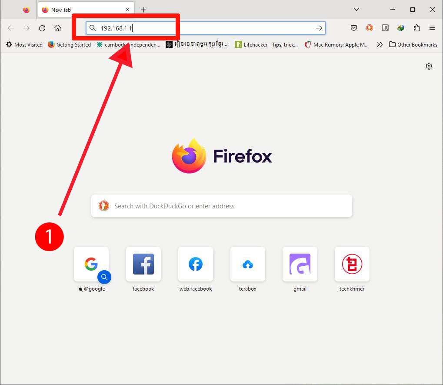Open a new tab with plus button
443x385 pixels.
pos(143,10)
